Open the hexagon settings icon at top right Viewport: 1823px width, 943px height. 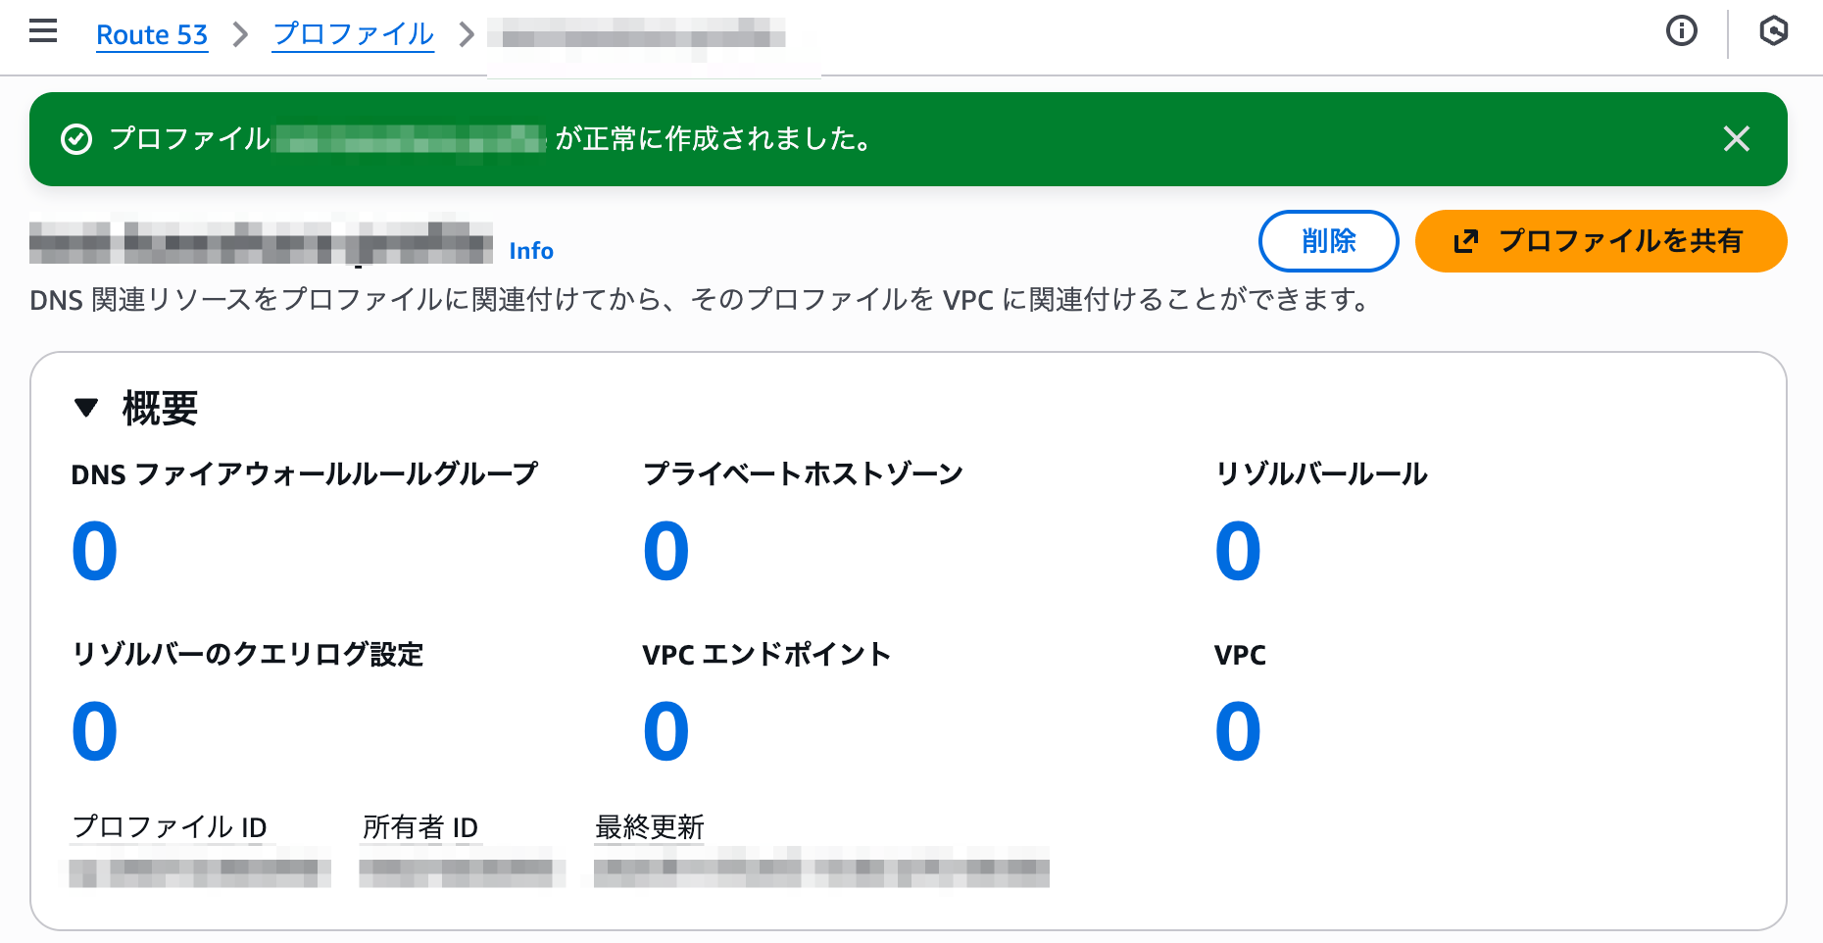click(1773, 31)
